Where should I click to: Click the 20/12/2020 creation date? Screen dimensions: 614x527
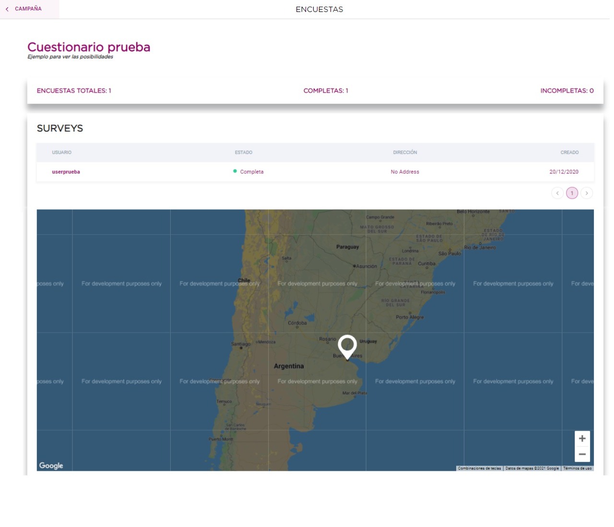click(564, 172)
